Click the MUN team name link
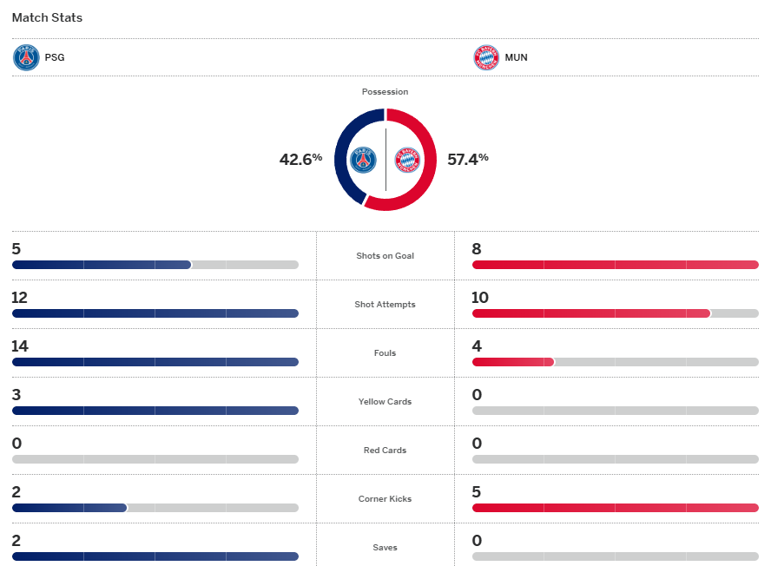Viewport: 771px width, 566px height. point(516,58)
